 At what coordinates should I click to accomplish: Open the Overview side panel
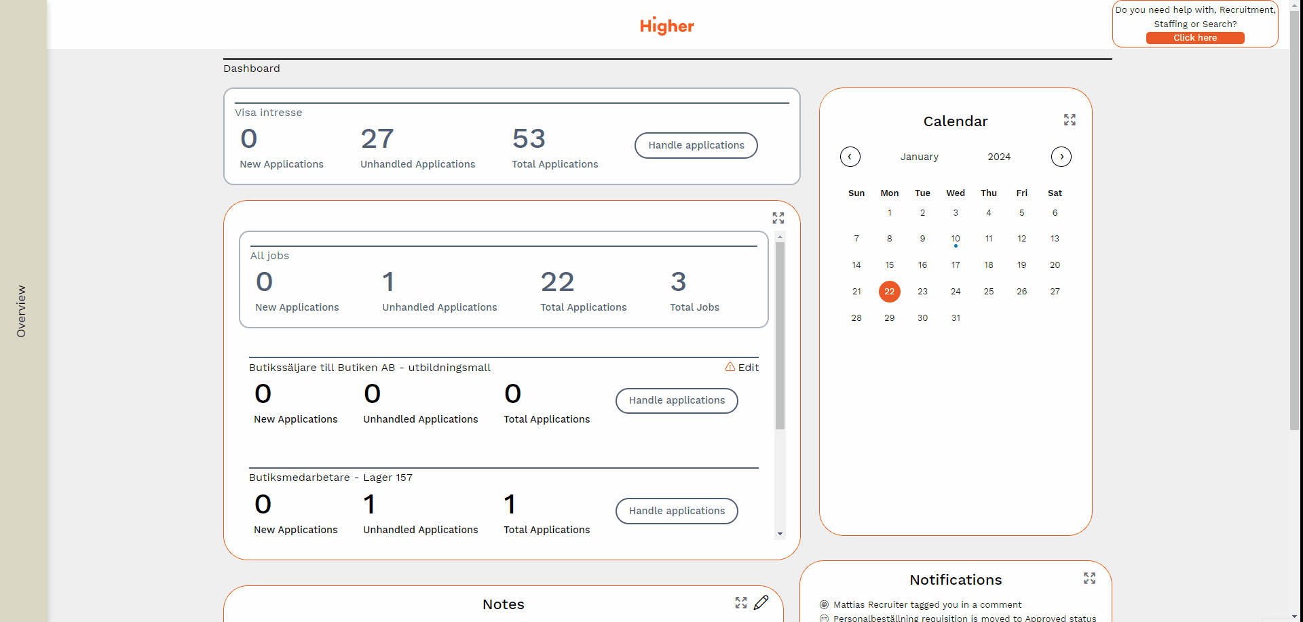[x=22, y=311]
